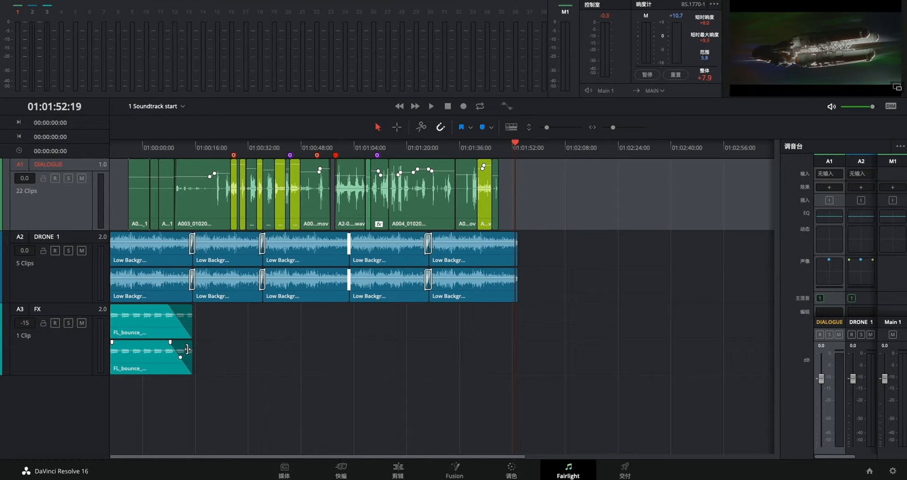Toggle loop playback icon
The image size is (907, 480).
point(480,106)
